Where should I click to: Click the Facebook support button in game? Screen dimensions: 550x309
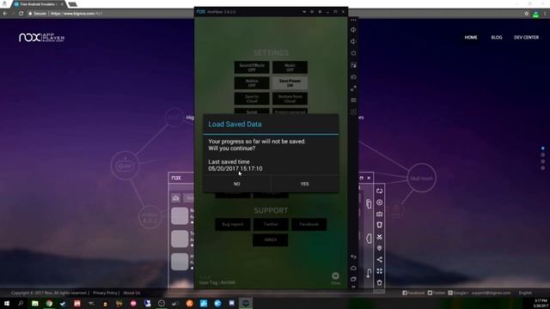309,224
